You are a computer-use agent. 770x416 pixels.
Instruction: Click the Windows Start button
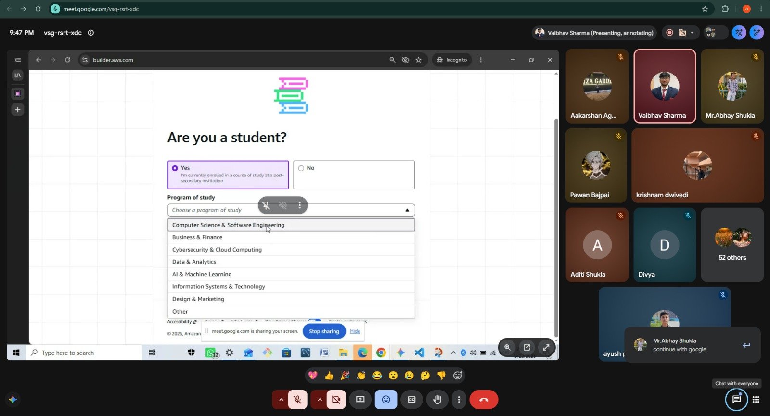[16, 353]
